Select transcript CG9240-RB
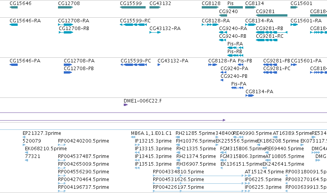This screenshot has height=193, width=327. 232,36
